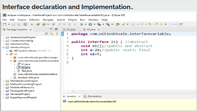Image resolution: width=197 pixels, height=111 pixels.
Task: Click the Open Task folder icon
Action: [x=118, y=24]
